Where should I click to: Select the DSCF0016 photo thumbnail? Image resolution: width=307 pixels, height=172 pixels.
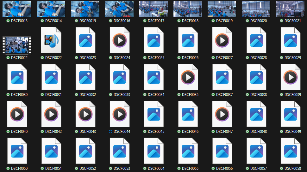point(119,9)
